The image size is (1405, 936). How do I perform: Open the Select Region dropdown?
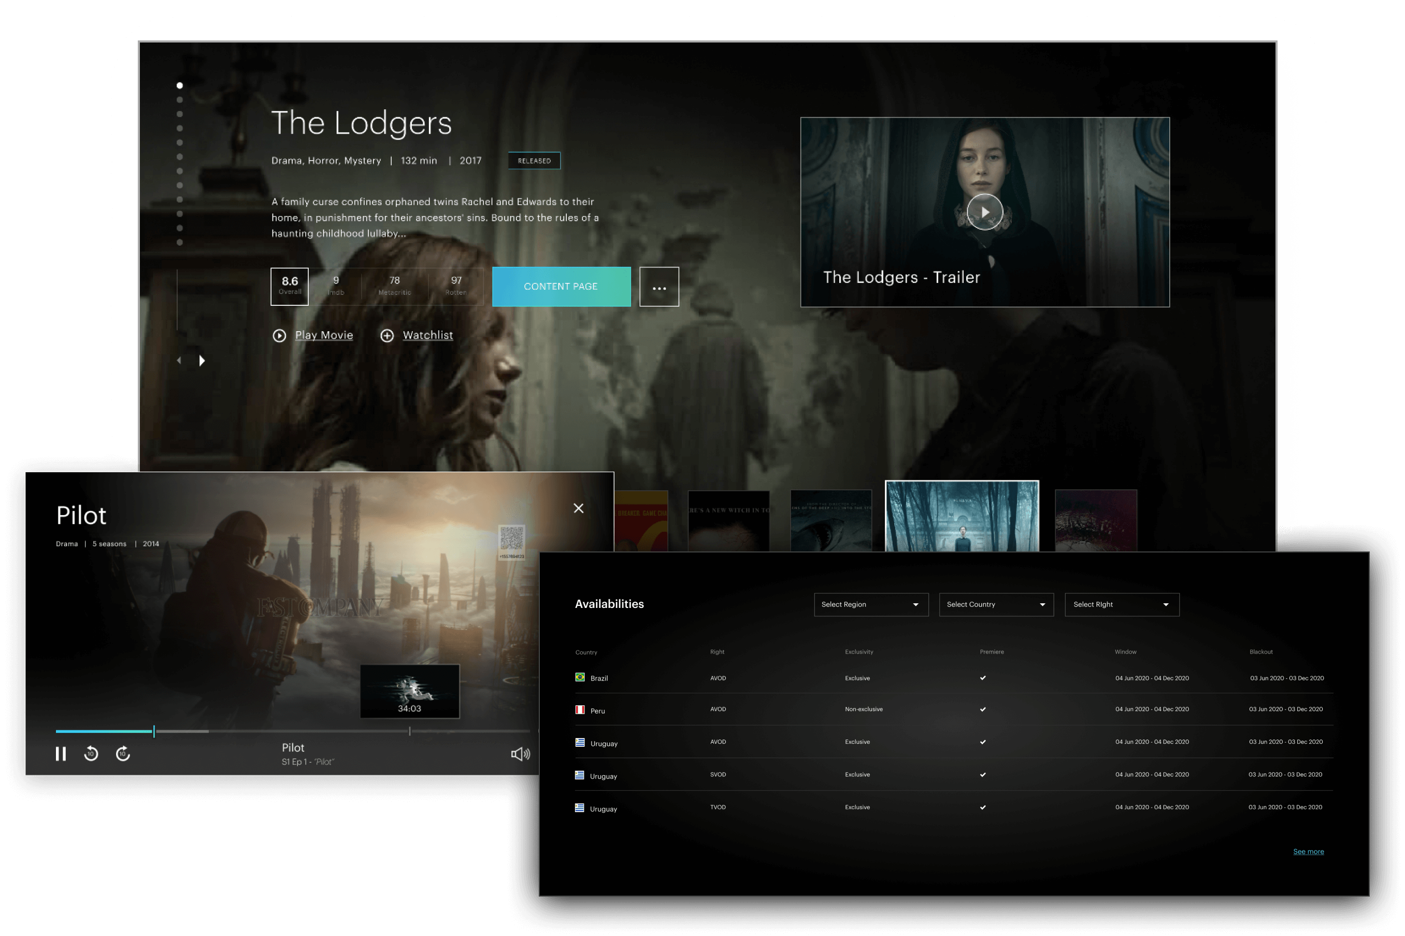(x=871, y=604)
